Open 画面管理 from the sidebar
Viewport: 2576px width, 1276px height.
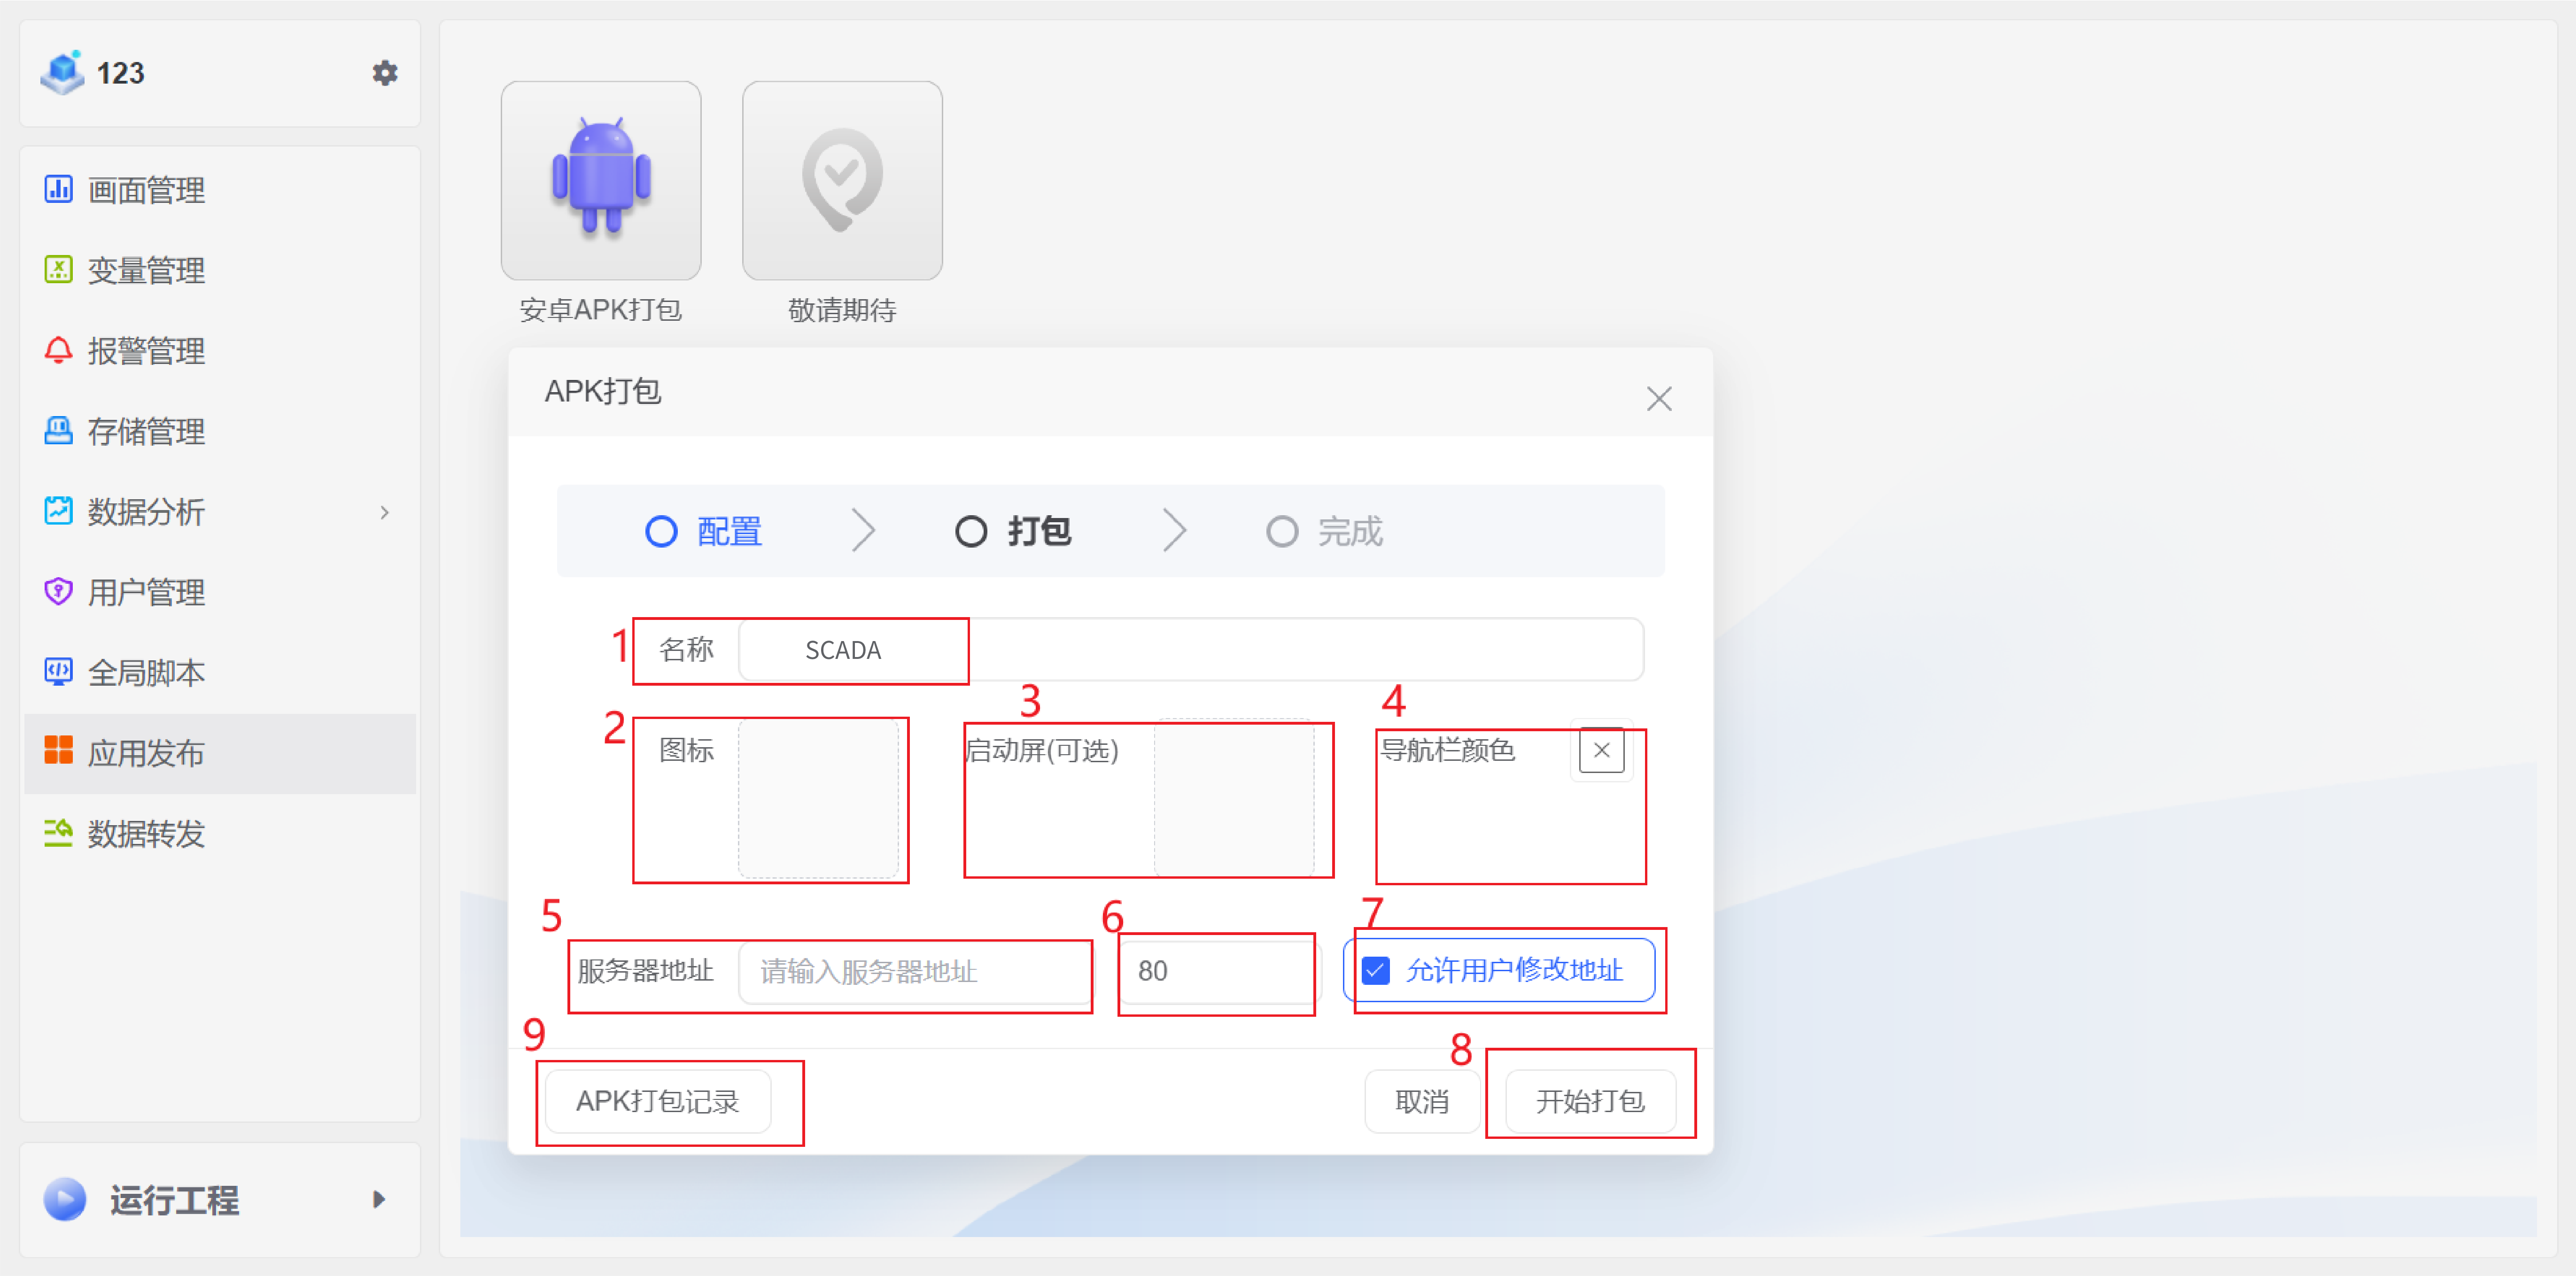point(146,190)
